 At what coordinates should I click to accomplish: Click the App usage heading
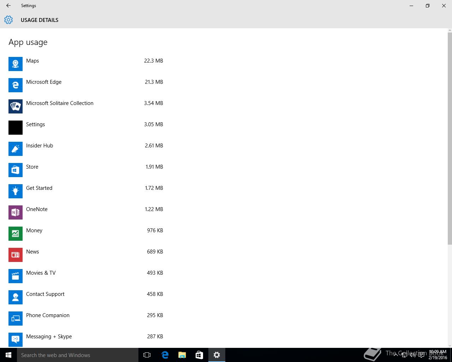pyautogui.click(x=28, y=42)
